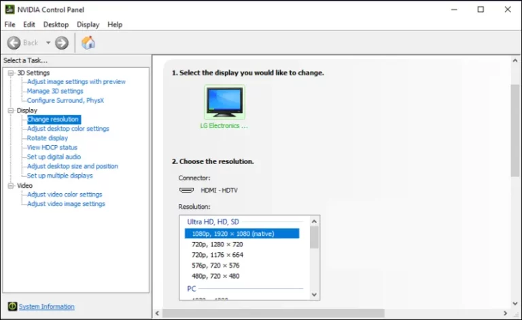Select Set up multiple displays
522x320 pixels.
(x=60, y=176)
